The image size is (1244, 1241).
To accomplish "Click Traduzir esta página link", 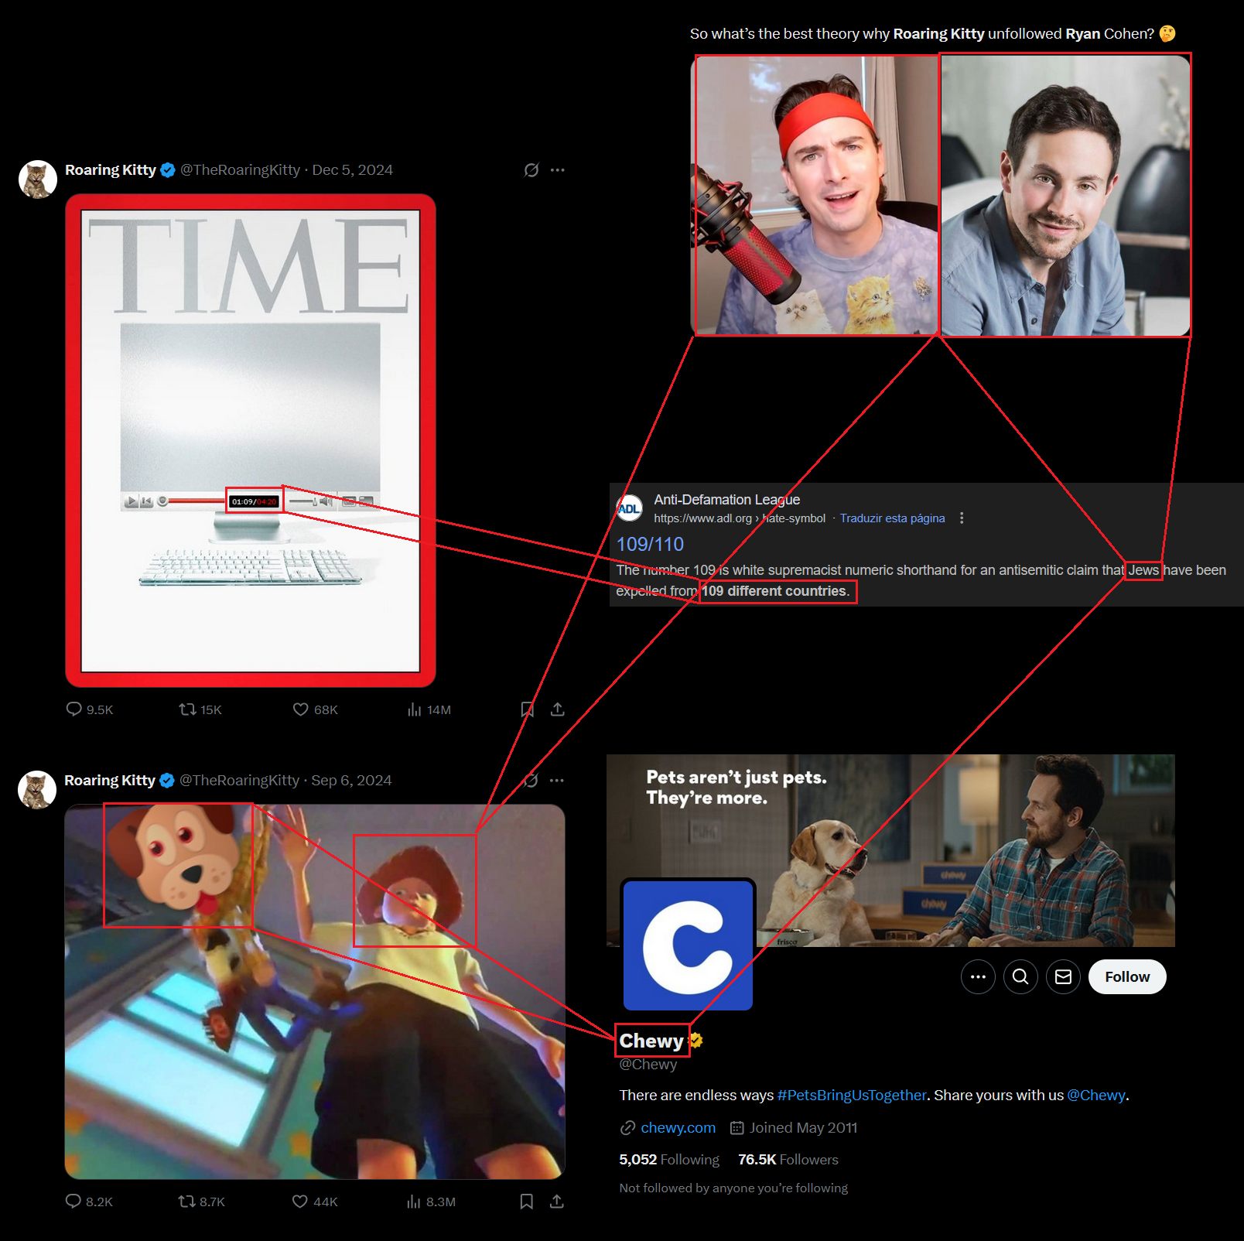I will tap(892, 518).
